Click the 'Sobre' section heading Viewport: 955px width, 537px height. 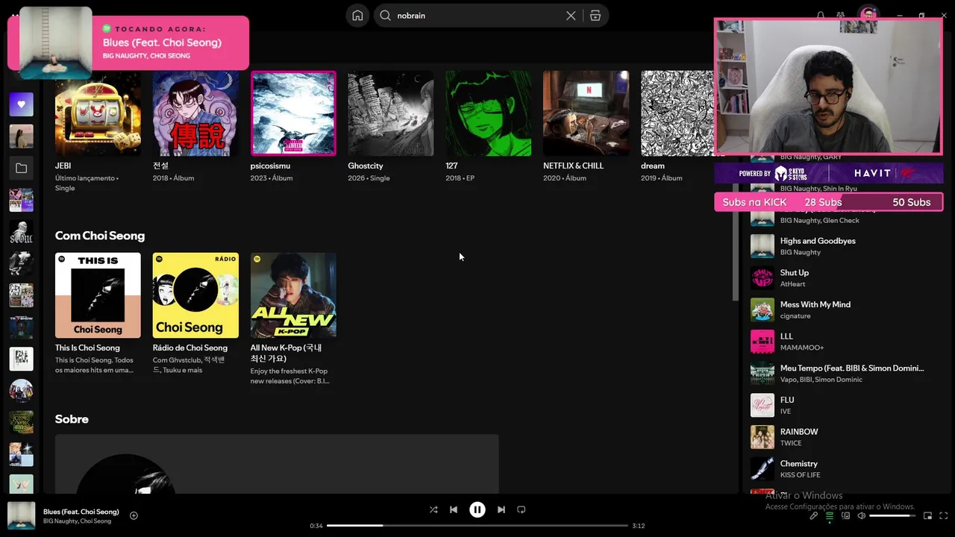tap(72, 419)
